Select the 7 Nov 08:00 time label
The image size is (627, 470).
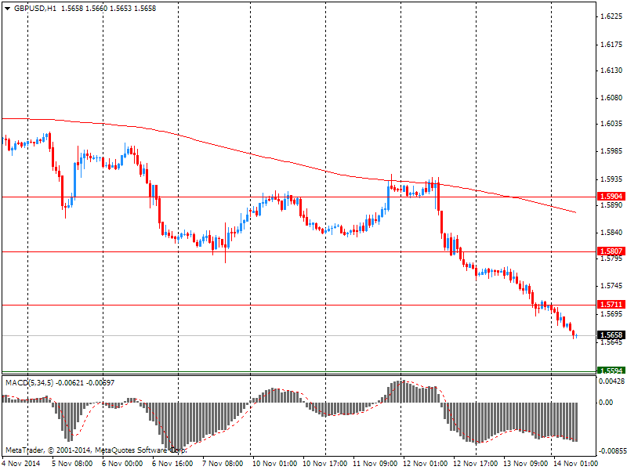click(223, 463)
